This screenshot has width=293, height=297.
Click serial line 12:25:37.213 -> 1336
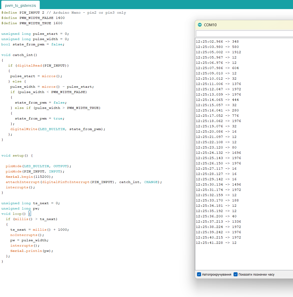[218, 222]
